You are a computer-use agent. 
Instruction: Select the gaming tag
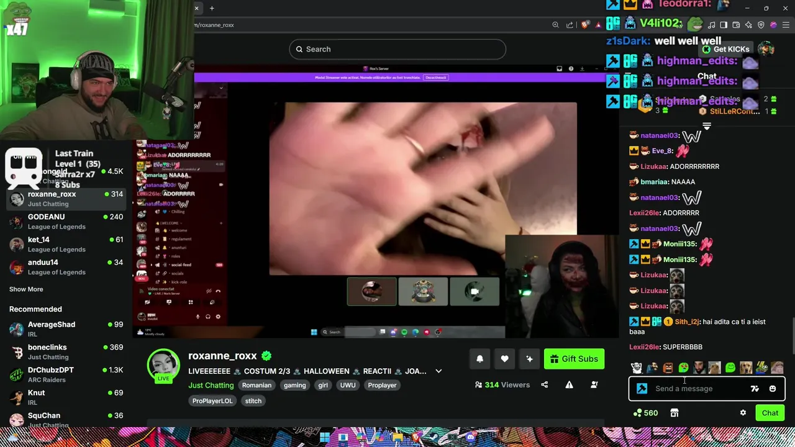click(294, 386)
